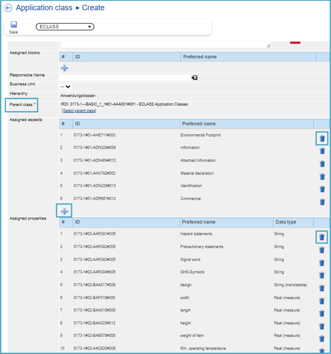The height and width of the screenshot is (354, 331).
Task: Delete the Commercial aspect row
Action: tap(322, 202)
